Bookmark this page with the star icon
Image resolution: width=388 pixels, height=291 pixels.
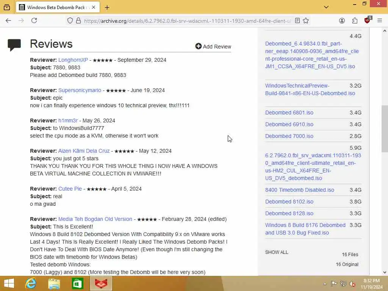[x=306, y=21]
